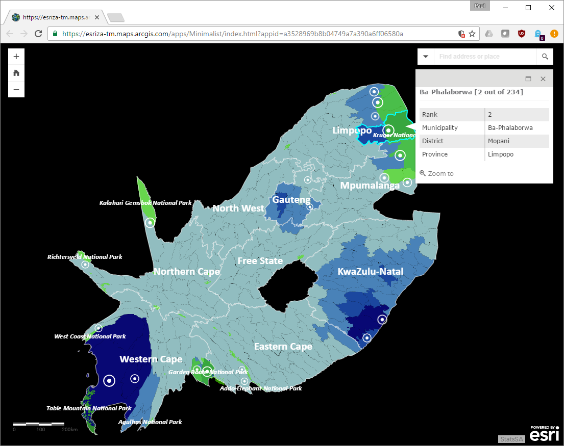Zoom out of the map
This screenshot has height=446, width=564.
point(16,89)
